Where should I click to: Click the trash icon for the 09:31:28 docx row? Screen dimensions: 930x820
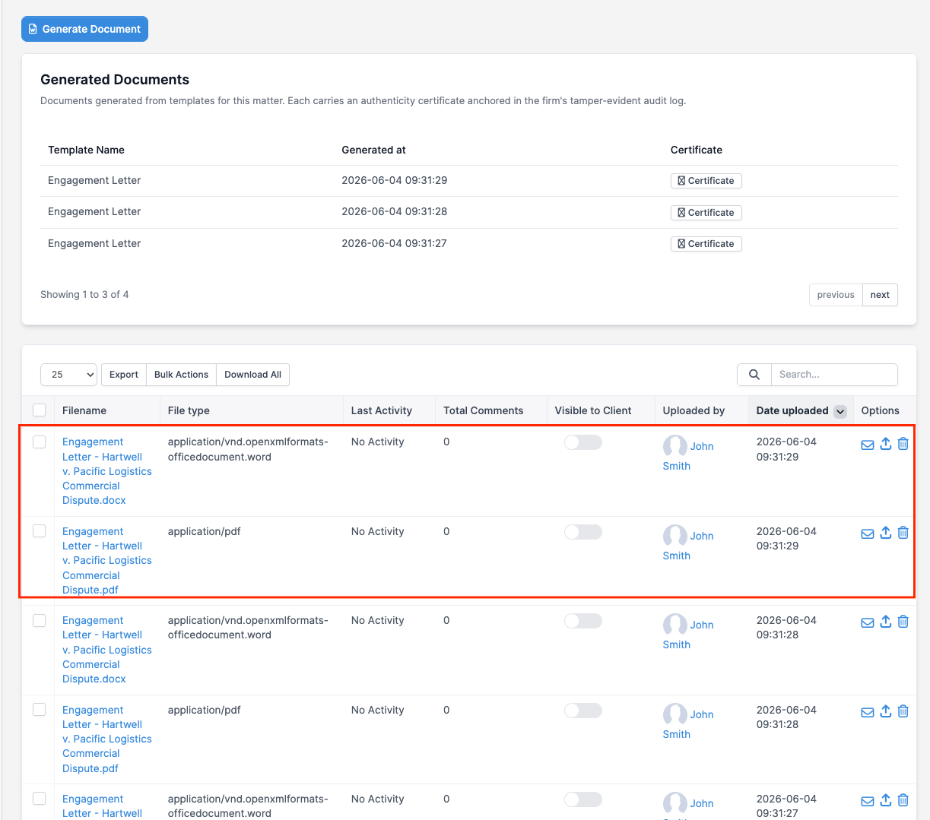903,622
